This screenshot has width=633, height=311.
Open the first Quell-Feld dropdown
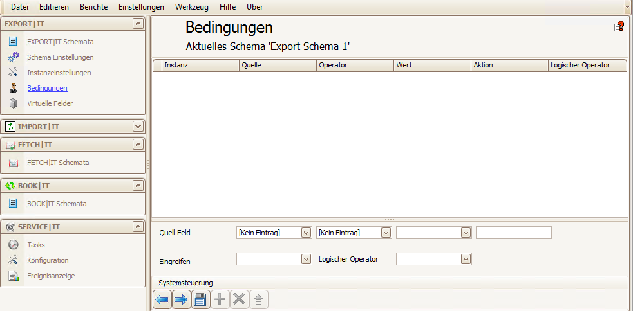306,233
